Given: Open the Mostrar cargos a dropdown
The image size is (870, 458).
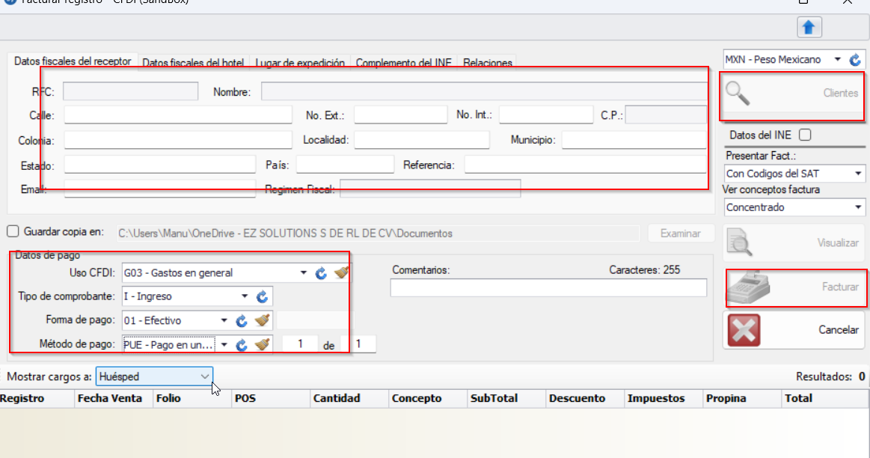Looking at the screenshot, I should click(154, 376).
